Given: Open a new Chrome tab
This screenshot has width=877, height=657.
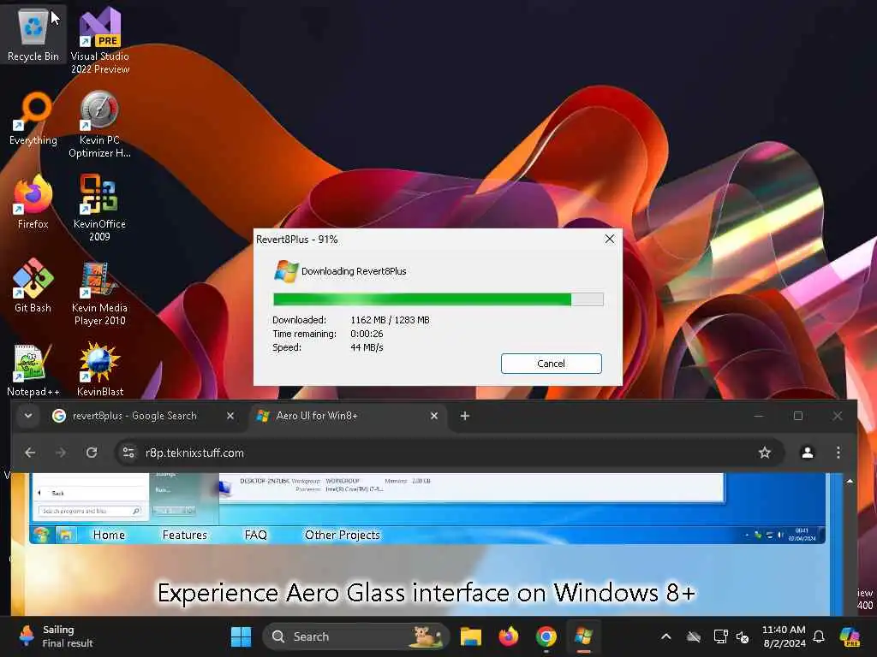Looking at the screenshot, I should pos(465,416).
